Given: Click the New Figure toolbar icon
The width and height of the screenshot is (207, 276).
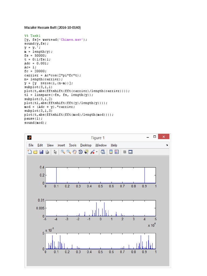Looking at the screenshot, I should (x=30, y=152).
